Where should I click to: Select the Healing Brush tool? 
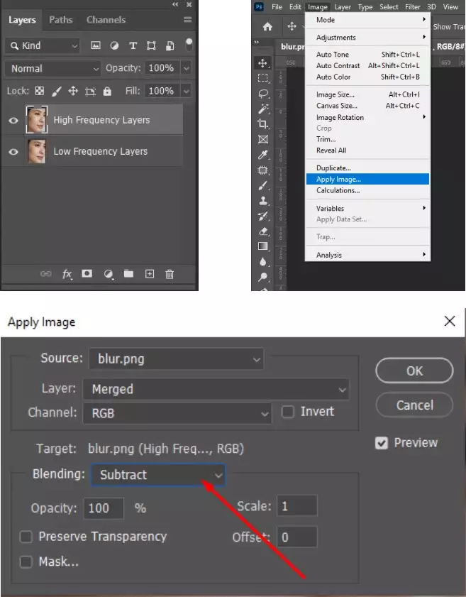(x=263, y=170)
